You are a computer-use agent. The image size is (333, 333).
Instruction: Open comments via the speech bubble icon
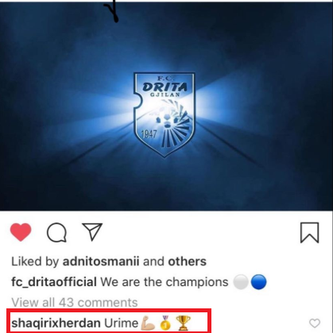pyautogui.click(x=56, y=233)
